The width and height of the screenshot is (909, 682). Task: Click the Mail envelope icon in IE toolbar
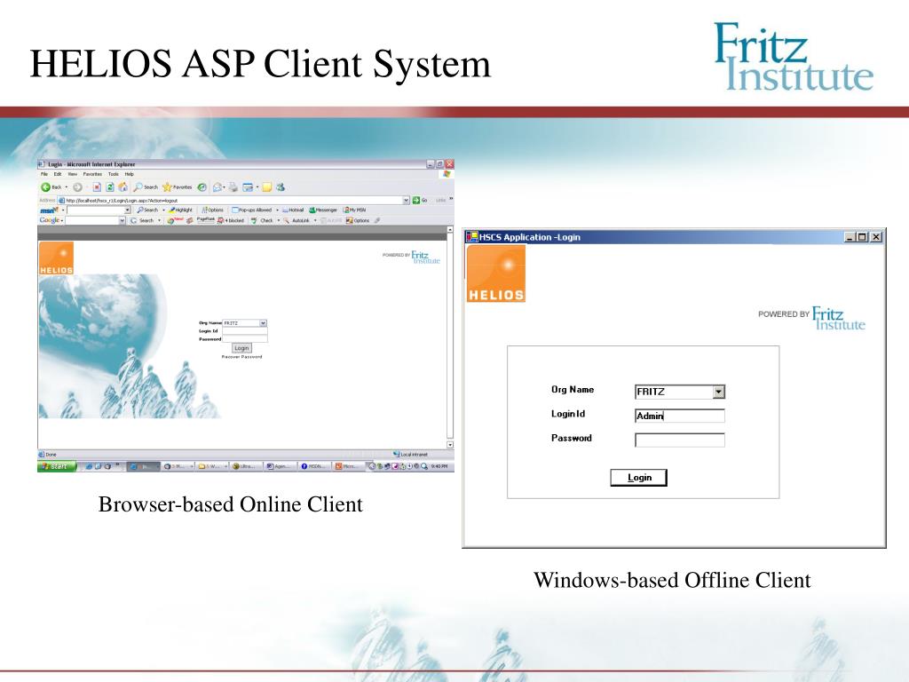tap(217, 187)
